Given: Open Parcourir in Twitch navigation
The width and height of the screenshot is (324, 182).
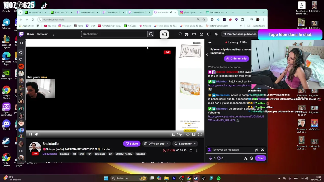Looking at the screenshot, I should [x=42, y=34].
